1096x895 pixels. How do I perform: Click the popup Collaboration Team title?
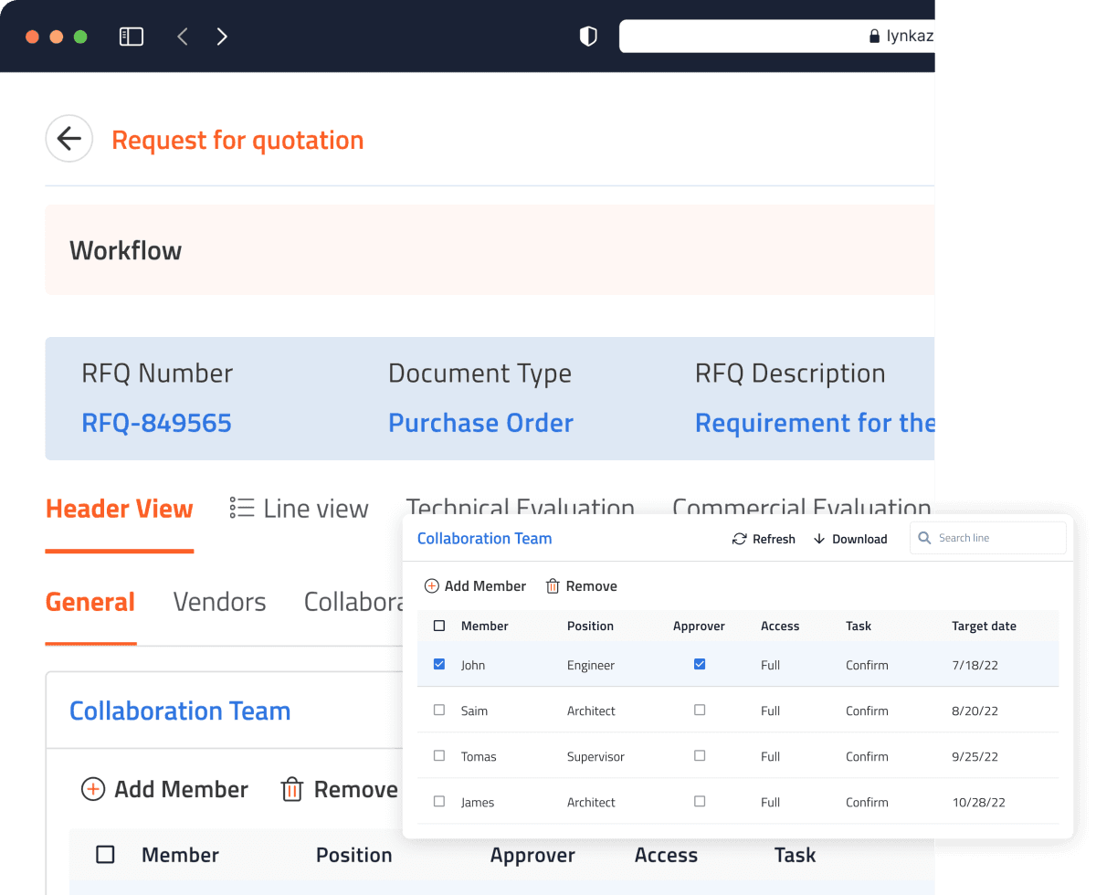(485, 538)
